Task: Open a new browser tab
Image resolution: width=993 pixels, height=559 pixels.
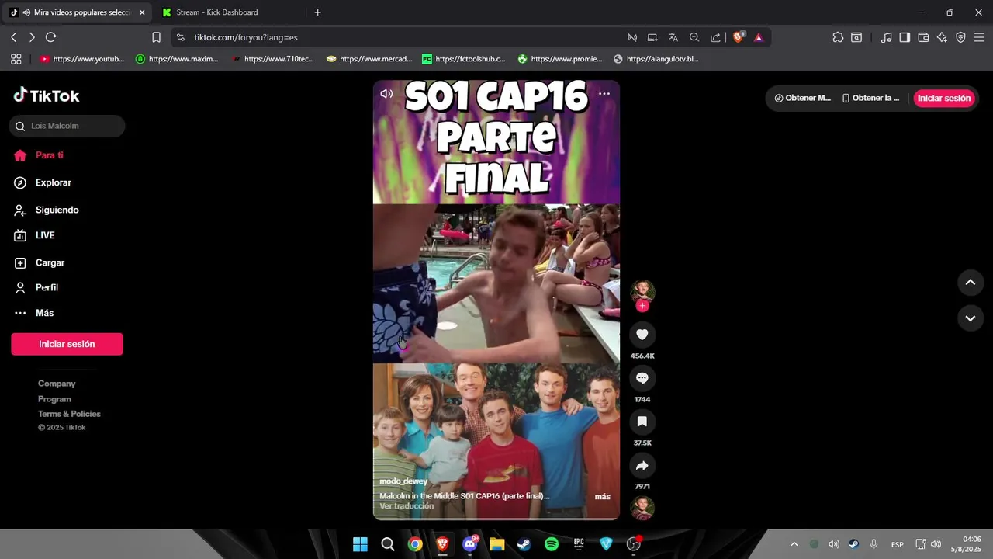Action: pos(317,12)
